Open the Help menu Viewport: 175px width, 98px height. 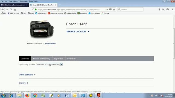(x=36, y=1)
